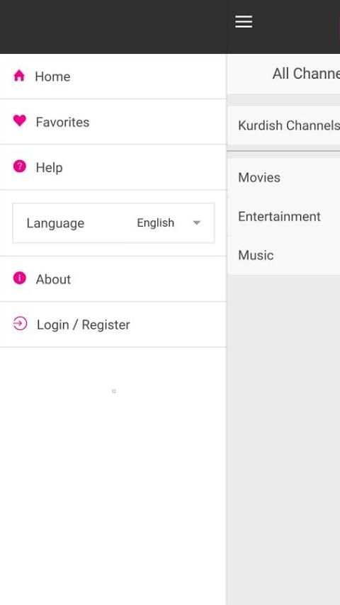Click the pink Home house icon
The image size is (340, 605).
point(19,75)
